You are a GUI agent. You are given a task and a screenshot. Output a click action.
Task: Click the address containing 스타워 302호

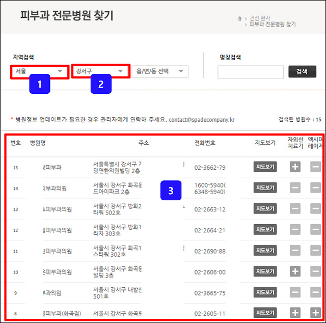click(117, 251)
